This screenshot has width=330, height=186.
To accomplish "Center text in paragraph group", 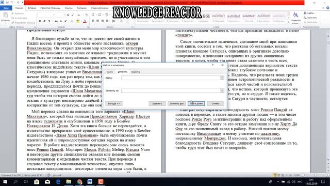I will [x=97, y=21].
